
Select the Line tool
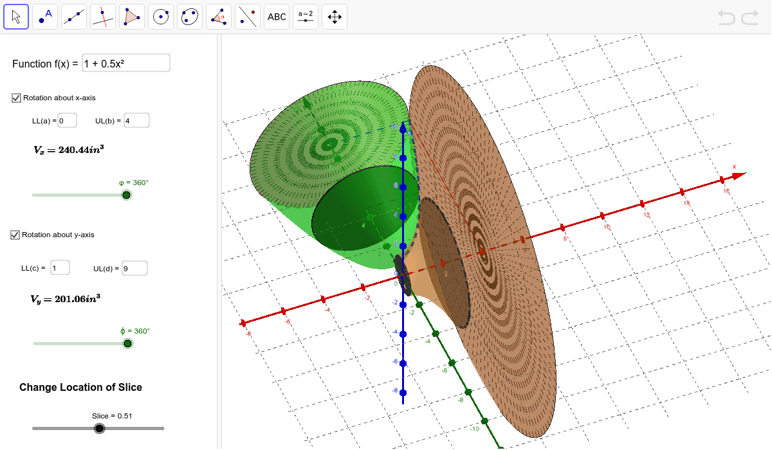73,16
